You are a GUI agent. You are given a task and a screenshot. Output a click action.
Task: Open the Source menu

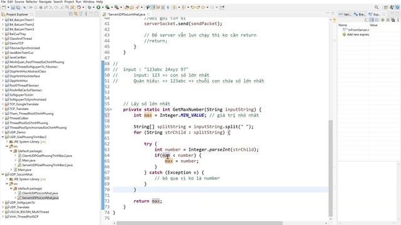point(19,1)
